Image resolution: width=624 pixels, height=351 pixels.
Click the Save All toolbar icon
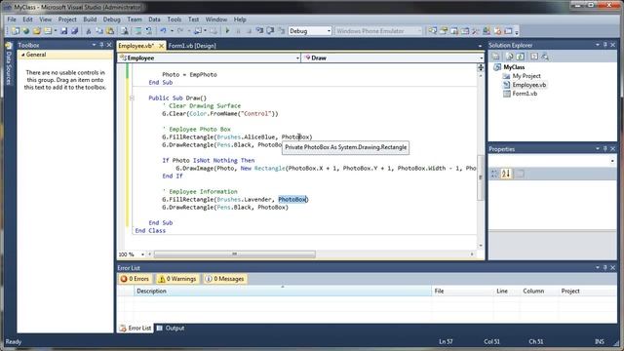[x=74, y=31]
